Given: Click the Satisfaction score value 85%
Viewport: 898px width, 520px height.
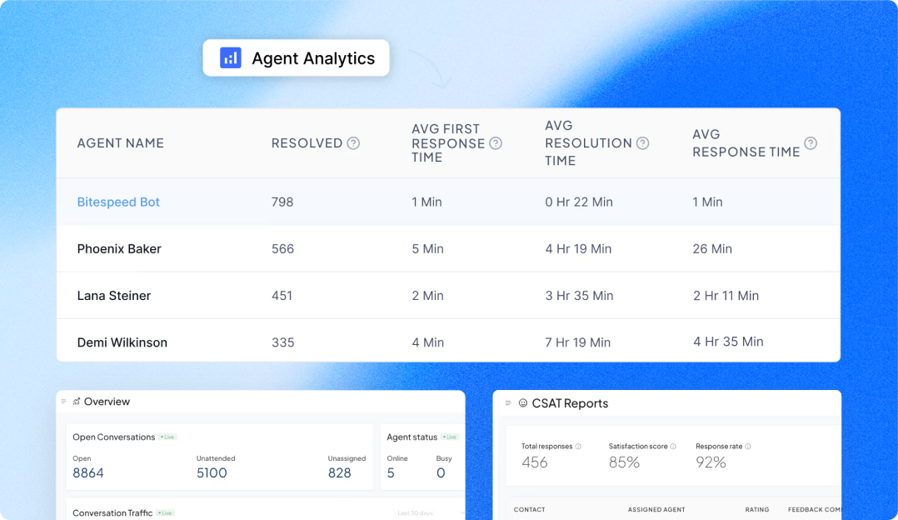Looking at the screenshot, I should (624, 462).
